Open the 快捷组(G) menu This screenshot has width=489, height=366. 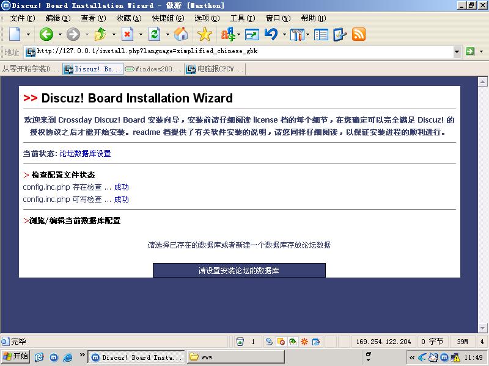168,18
